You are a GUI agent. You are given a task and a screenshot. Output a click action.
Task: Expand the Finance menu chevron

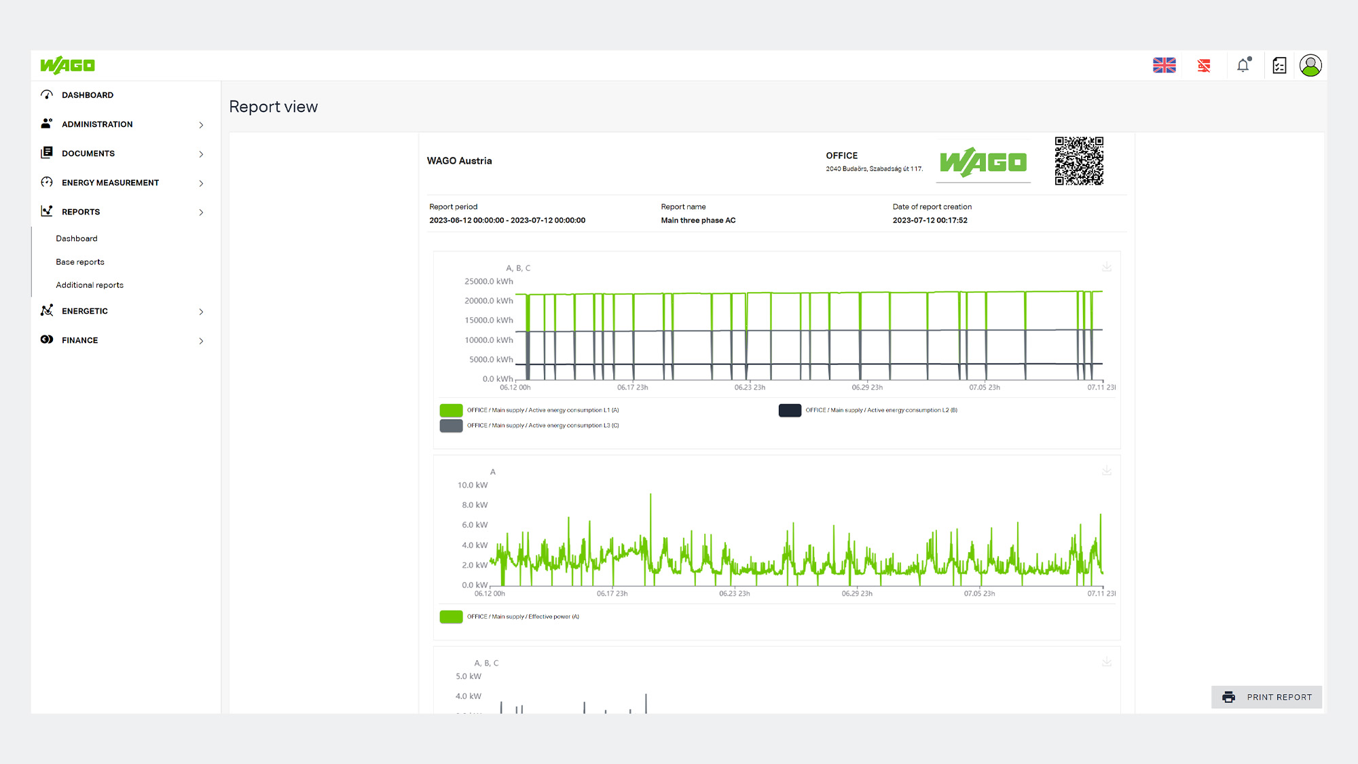point(201,341)
